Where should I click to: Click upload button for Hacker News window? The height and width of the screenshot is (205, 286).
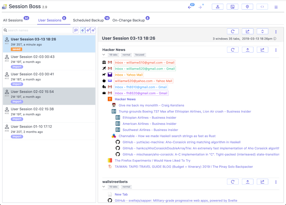click(248, 50)
